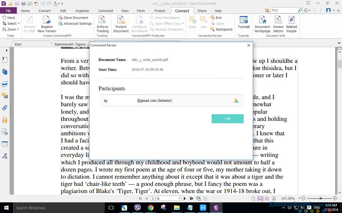Expand the left navigation panel arrow
Screen dimensions: 342x213
click(x=7, y=50)
